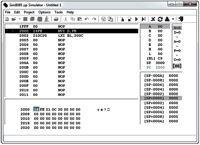
Task: Click the Paste clipboard icon
Action: tap(80, 19)
